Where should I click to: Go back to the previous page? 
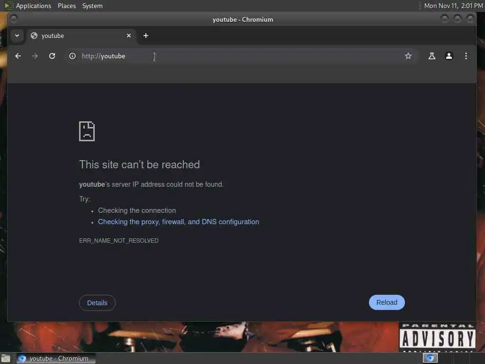(18, 56)
